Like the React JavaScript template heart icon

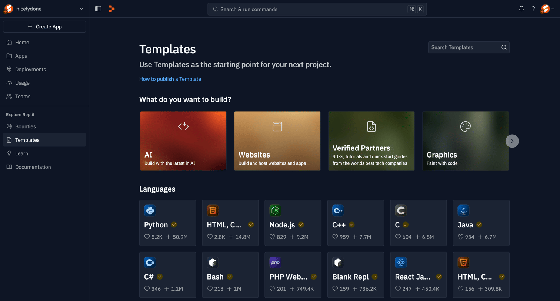tap(398, 288)
